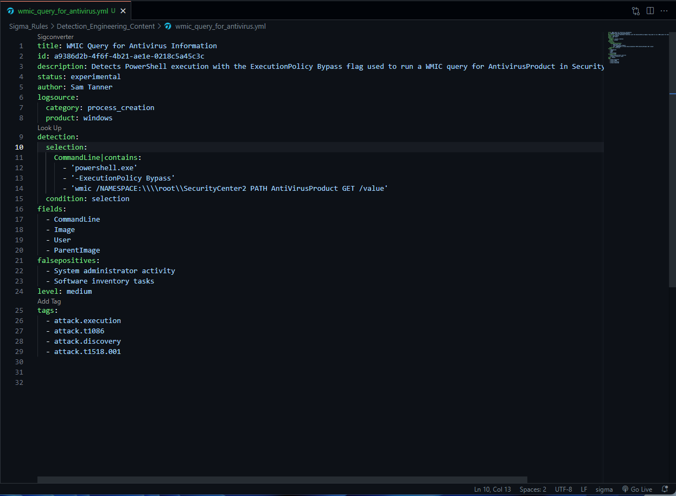The image size is (676, 496).
Task: Click the Sigconverter code lens link
Action: click(55, 36)
